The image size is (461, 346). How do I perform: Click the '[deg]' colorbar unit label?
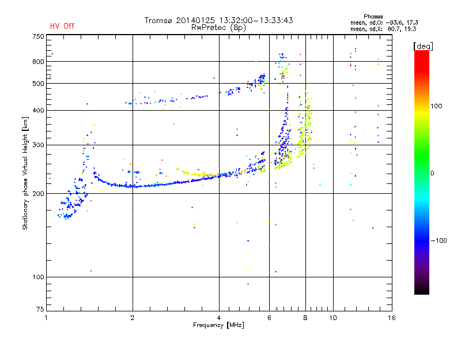423,46
